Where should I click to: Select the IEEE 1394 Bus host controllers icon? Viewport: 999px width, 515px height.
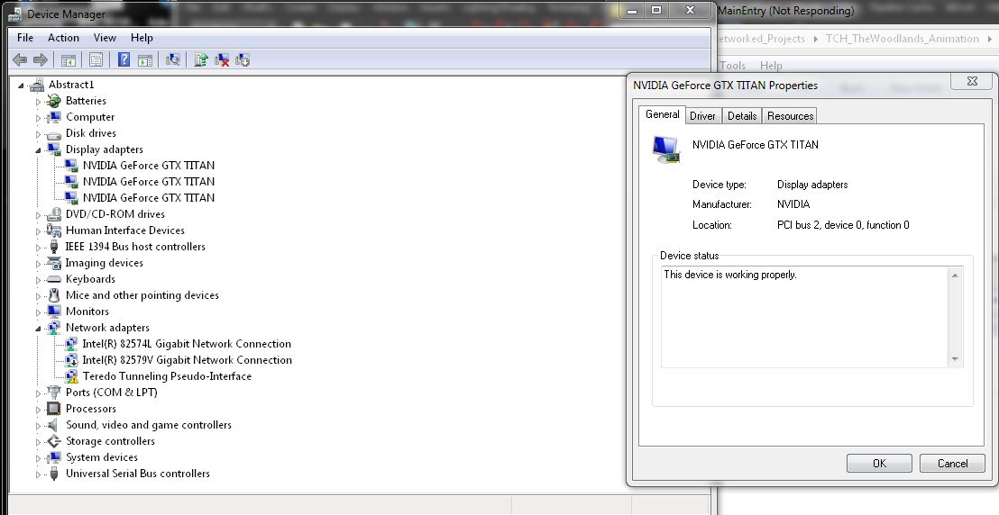pos(53,247)
